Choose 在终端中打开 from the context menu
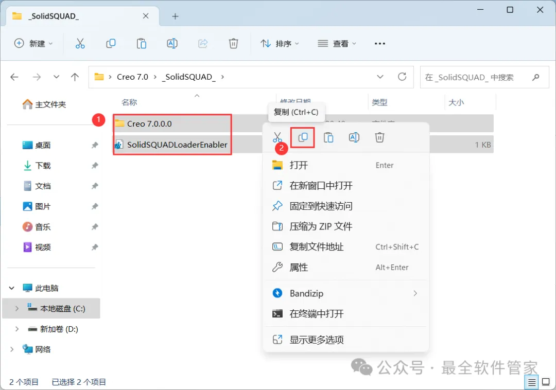Screen dimensions: 556x390 click(x=346, y=313)
